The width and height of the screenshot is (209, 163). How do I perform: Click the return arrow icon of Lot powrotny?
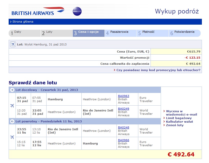12,121
